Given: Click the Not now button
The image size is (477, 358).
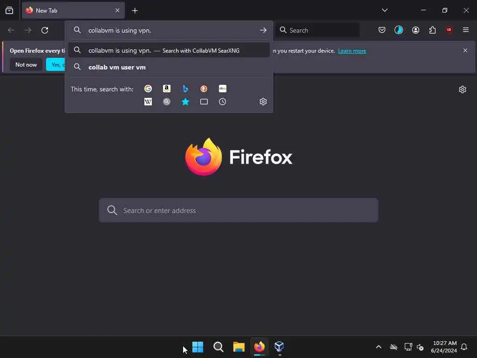Looking at the screenshot, I should coord(26,65).
